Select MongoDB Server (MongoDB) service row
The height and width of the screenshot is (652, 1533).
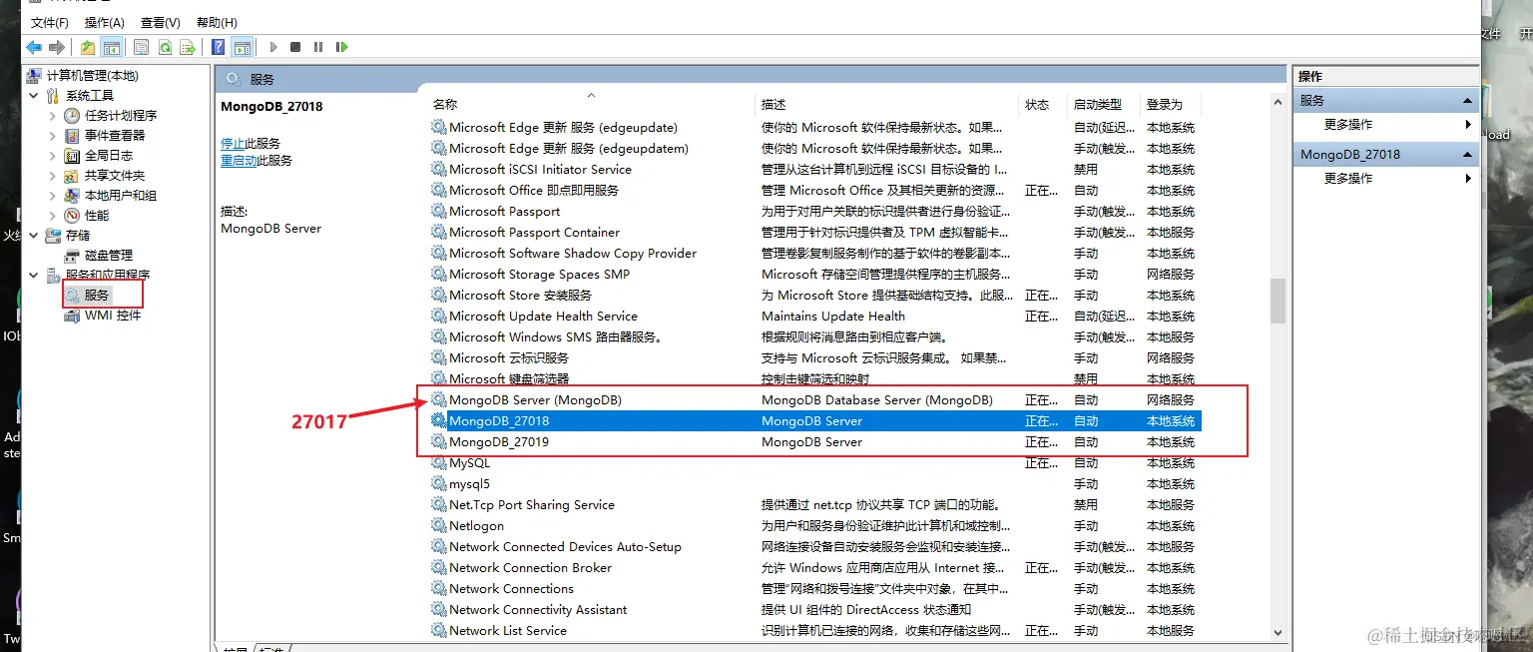coord(815,400)
